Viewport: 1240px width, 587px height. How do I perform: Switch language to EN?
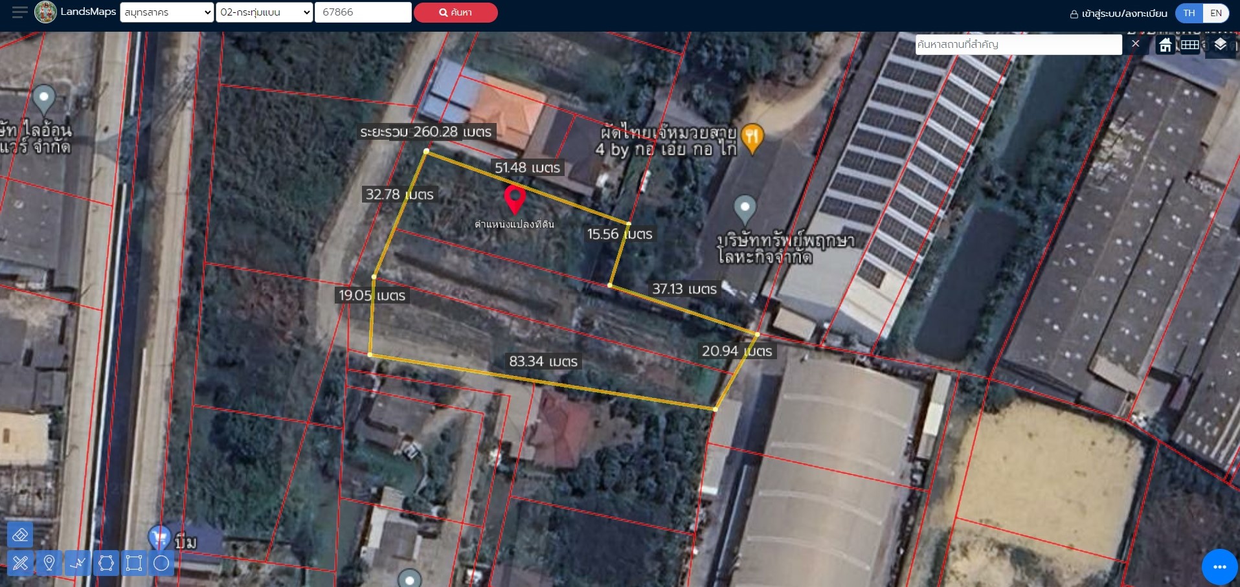point(1216,13)
